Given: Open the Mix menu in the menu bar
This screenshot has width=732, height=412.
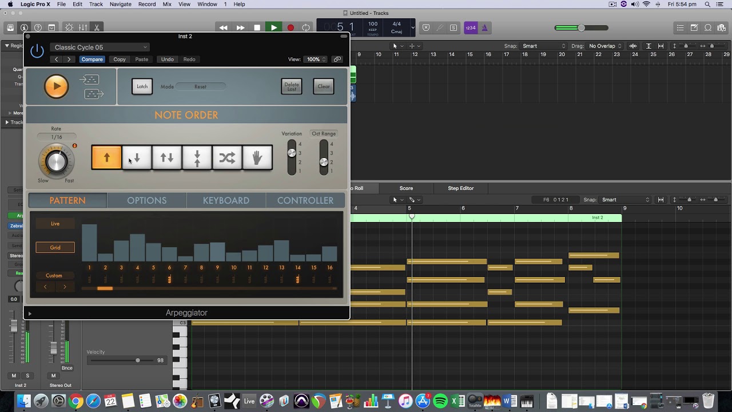Looking at the screenshot, I should (x=167, y=4).
